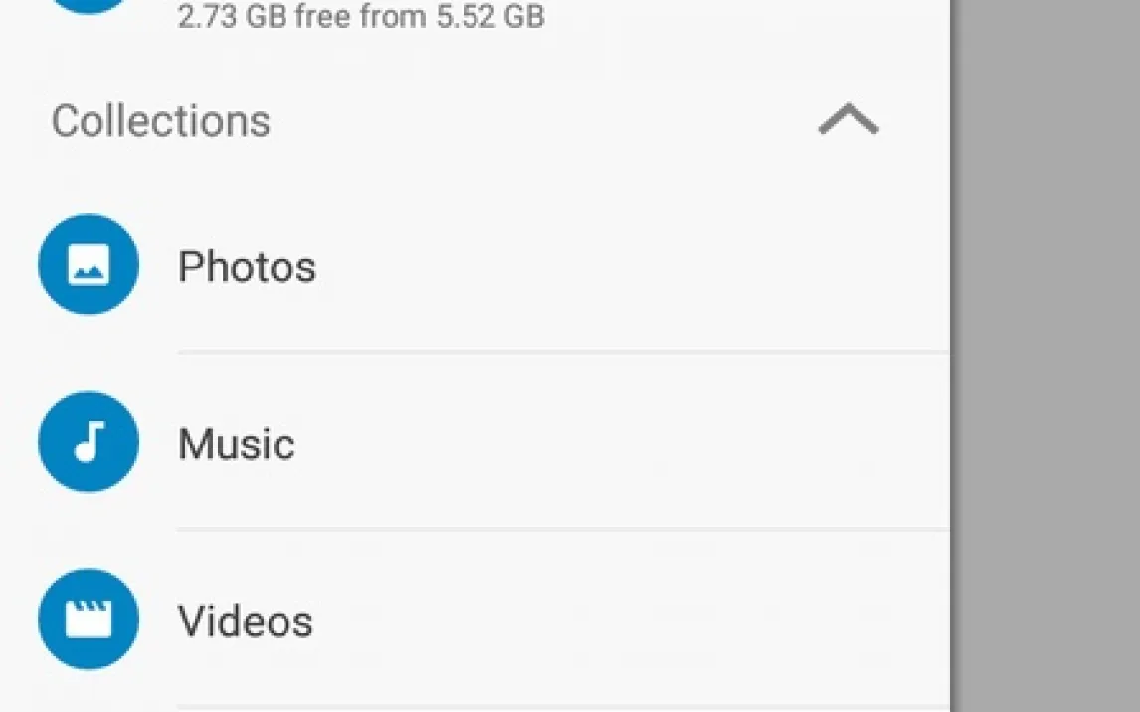Screen dimensions: 1140x712
Task: Open the Photos collection label
Action: [x=247, y=267]
